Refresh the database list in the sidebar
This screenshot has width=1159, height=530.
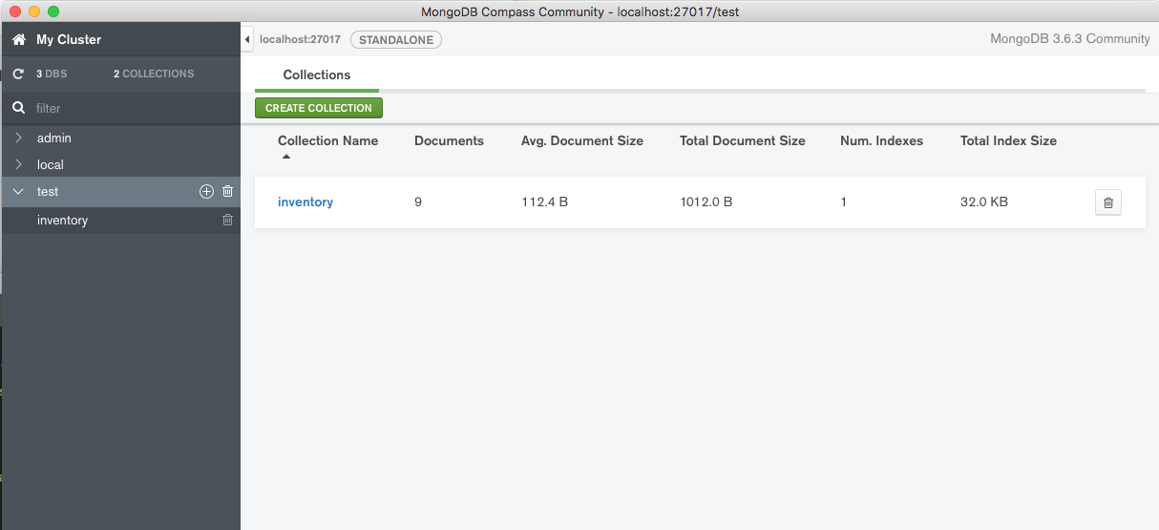[18, 74]
